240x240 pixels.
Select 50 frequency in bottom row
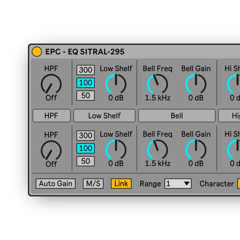click(x=86, y=161)
